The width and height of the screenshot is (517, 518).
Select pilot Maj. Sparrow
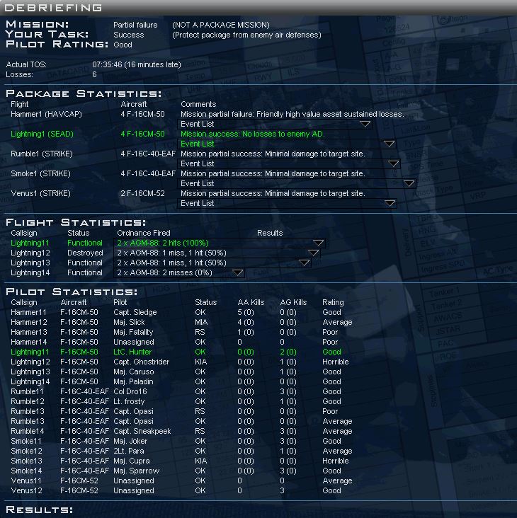click(136, 471)
